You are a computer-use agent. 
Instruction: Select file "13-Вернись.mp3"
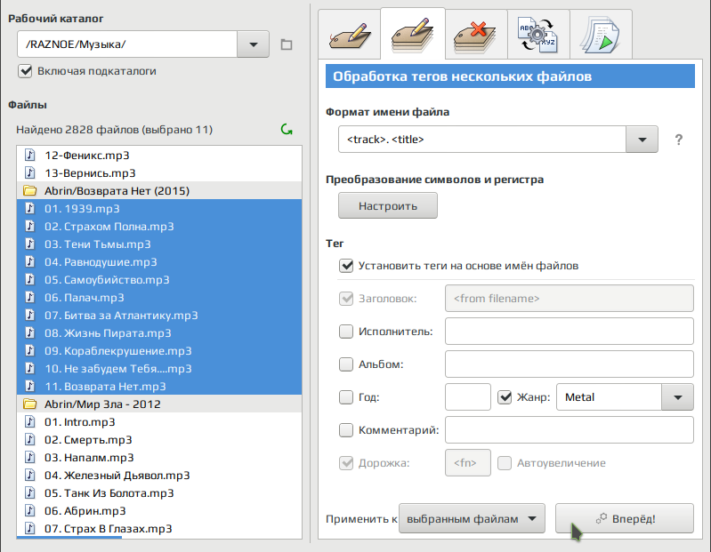pyautogui.click(x=159, y=173)
